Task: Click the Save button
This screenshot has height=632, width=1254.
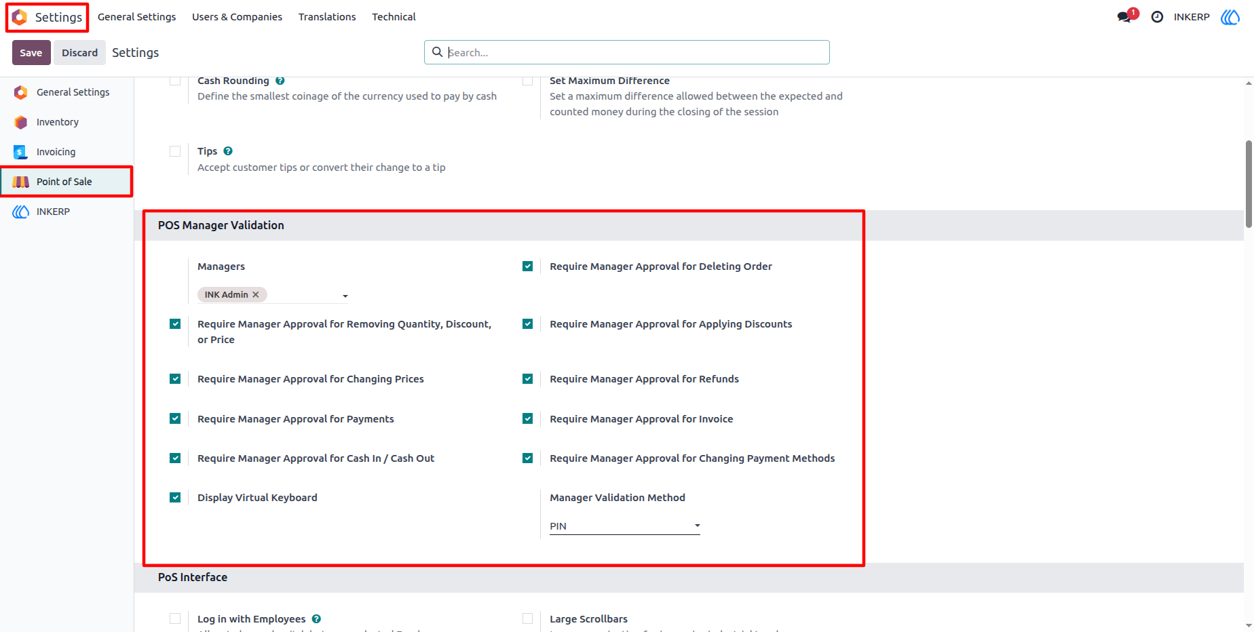Action: pos(31,53)
